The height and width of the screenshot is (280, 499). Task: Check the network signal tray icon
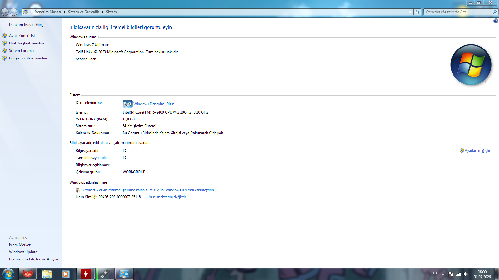458,274
